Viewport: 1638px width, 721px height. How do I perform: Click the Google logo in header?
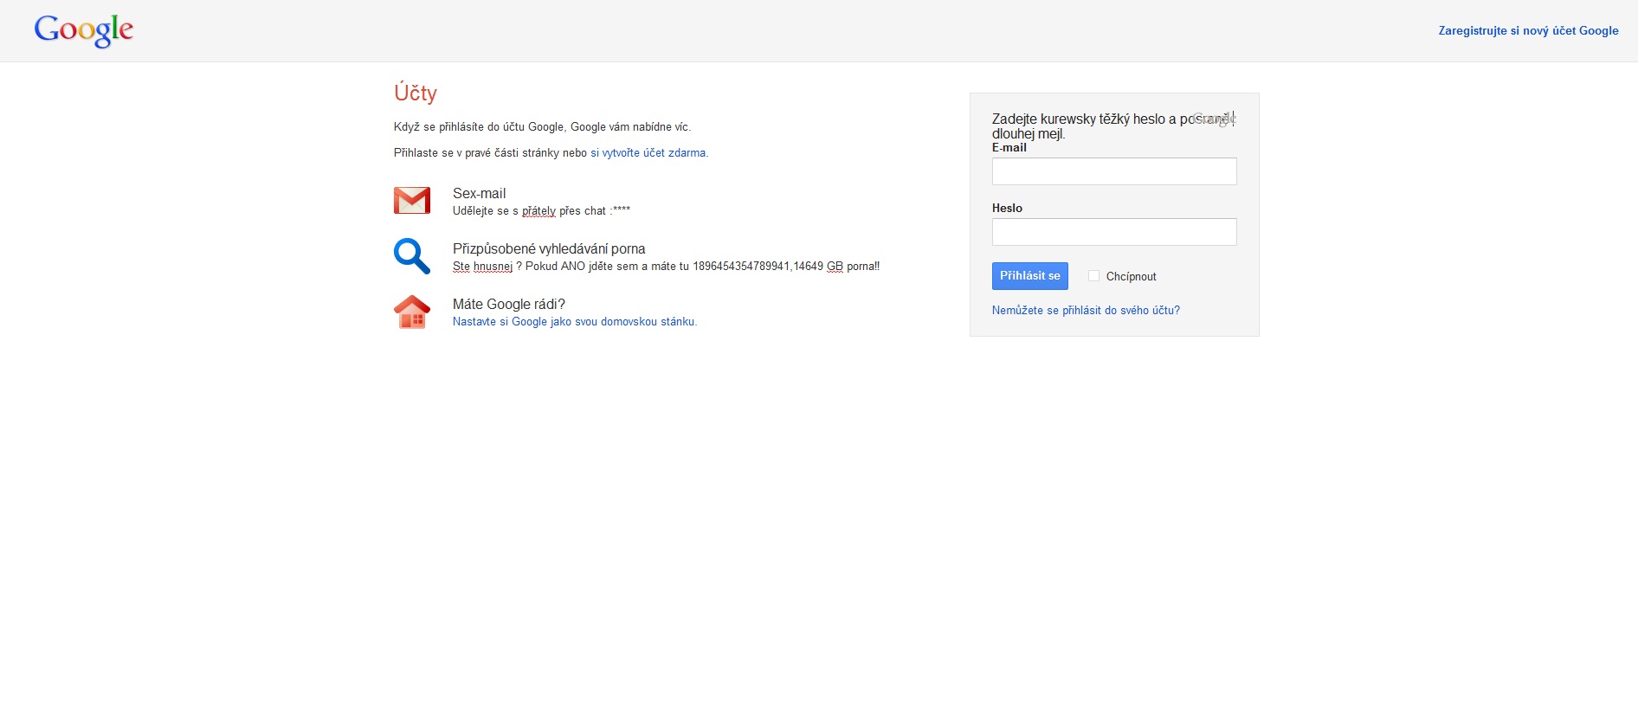click(83, 30)
